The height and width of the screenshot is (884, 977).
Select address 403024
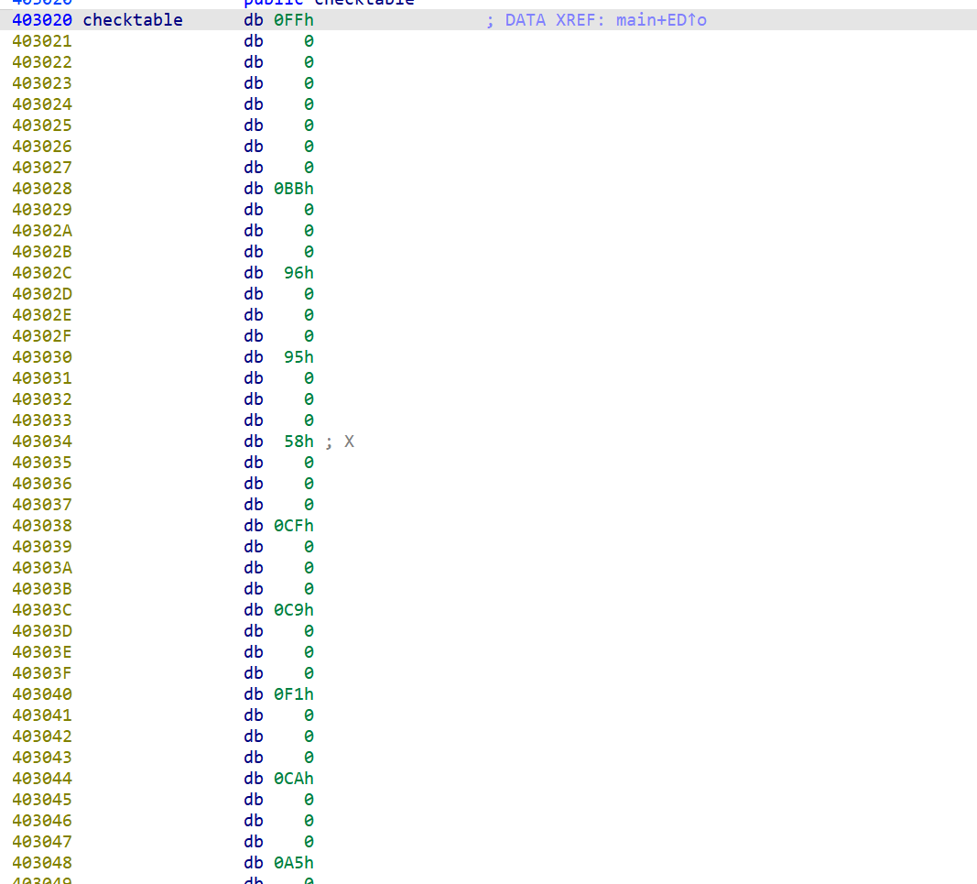click(42, 104)
